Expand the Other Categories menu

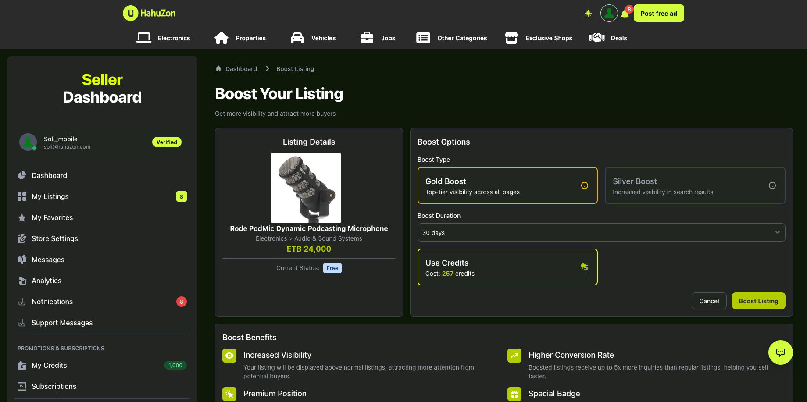coord(452,38)
